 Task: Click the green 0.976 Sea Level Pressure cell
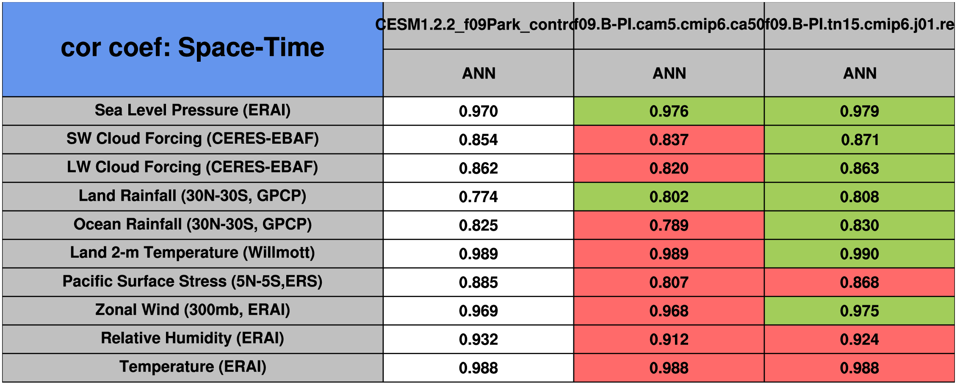(x=669, y=111)
